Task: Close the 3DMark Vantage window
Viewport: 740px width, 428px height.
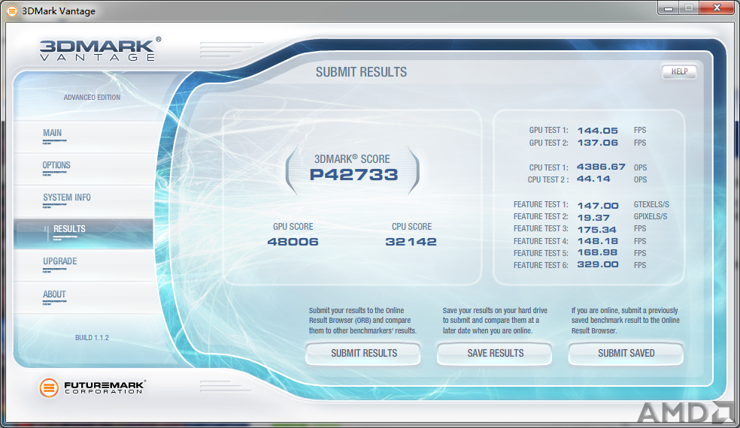Action: [x=717, y=8]
